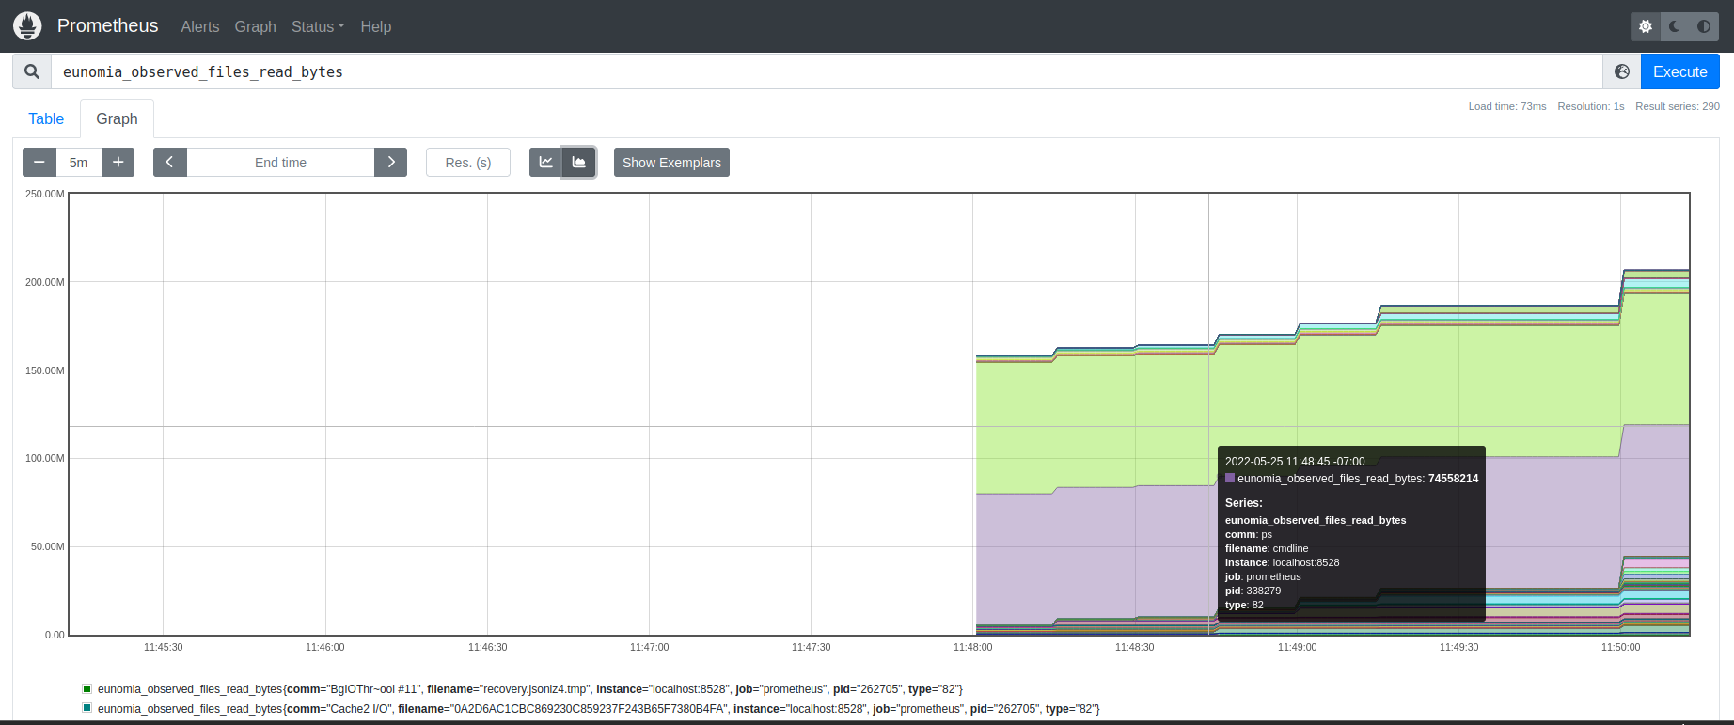
Task: Click Show Exemplars button
Action: click(671, 163)
